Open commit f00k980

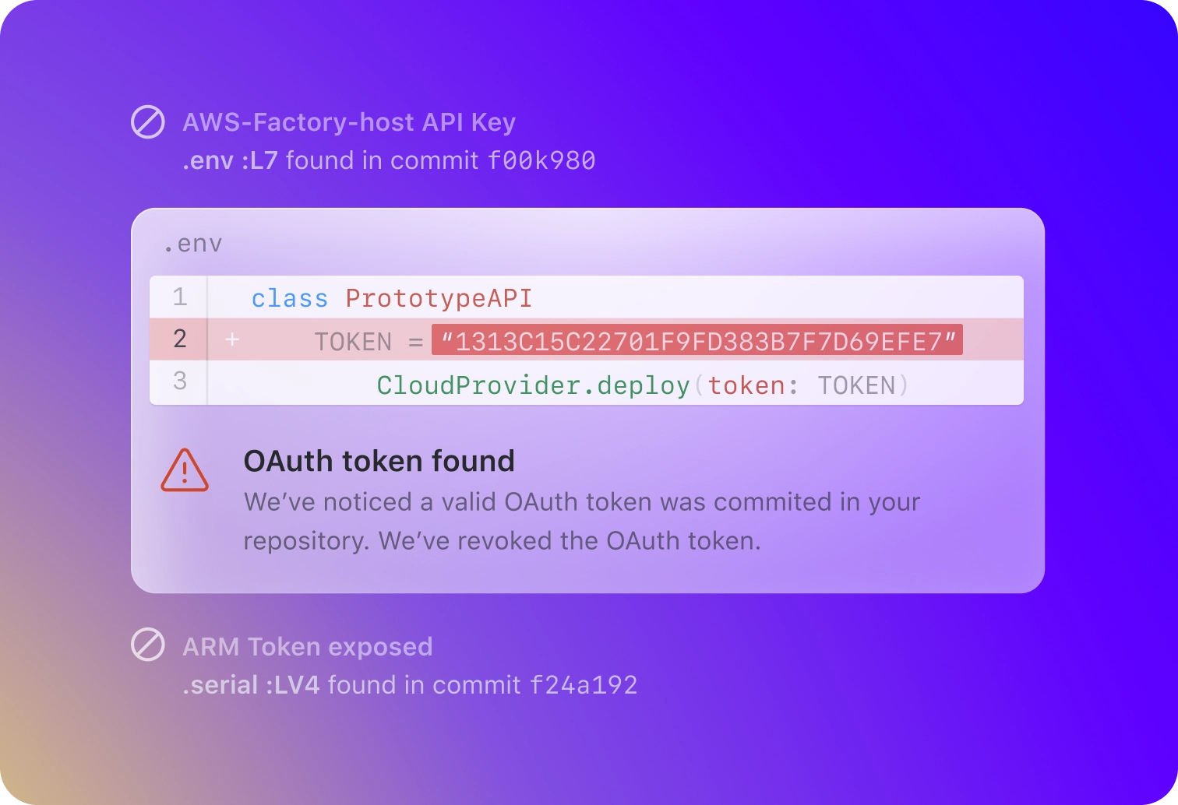click(x=541, y=160)
